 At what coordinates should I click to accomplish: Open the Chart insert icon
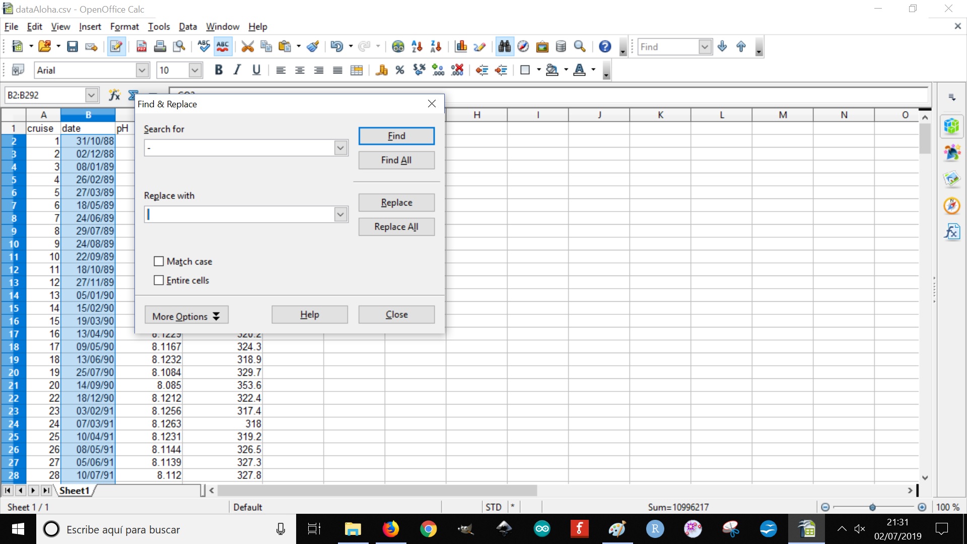coord(461,47)
